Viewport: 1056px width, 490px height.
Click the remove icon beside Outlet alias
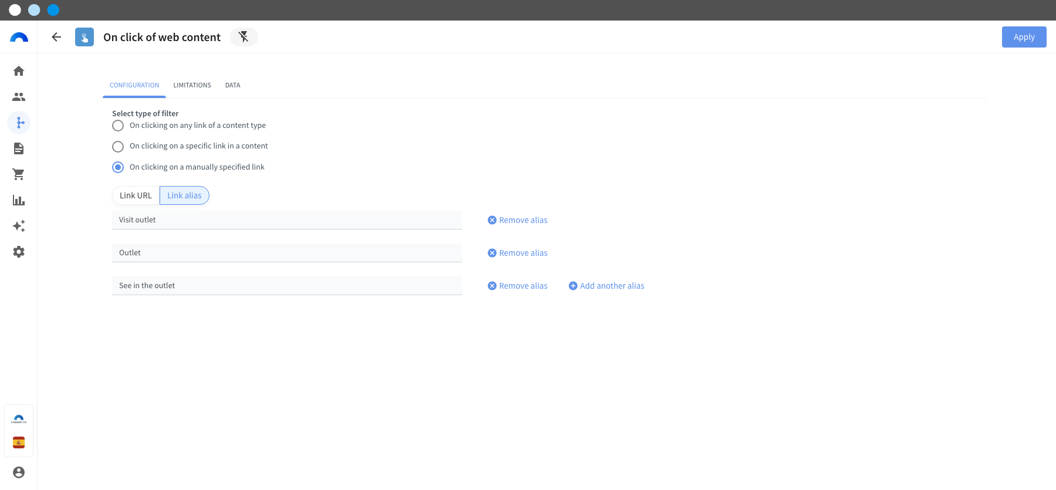(x=492, y=253)
